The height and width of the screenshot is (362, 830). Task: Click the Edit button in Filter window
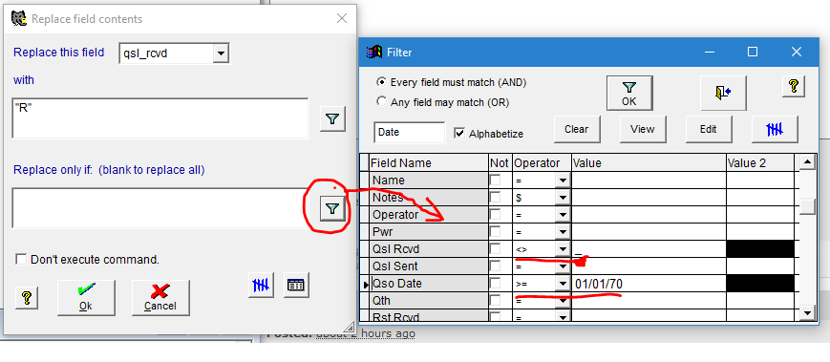pyautogui.click(x=709, y=129)
